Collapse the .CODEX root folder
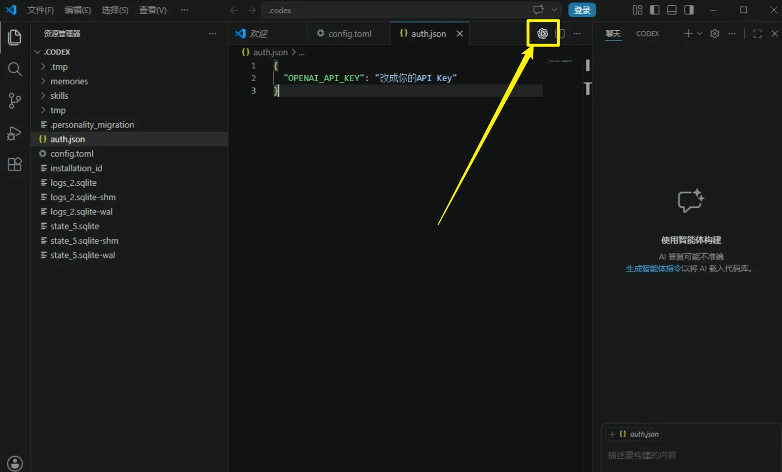This screenshot has height=472, width=782. click(130, 52)
